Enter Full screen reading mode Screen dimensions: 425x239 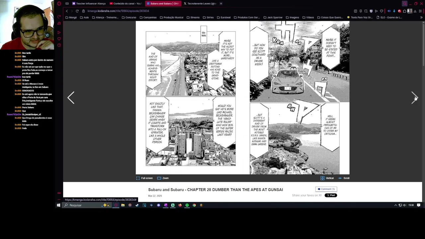click(144, 178)
